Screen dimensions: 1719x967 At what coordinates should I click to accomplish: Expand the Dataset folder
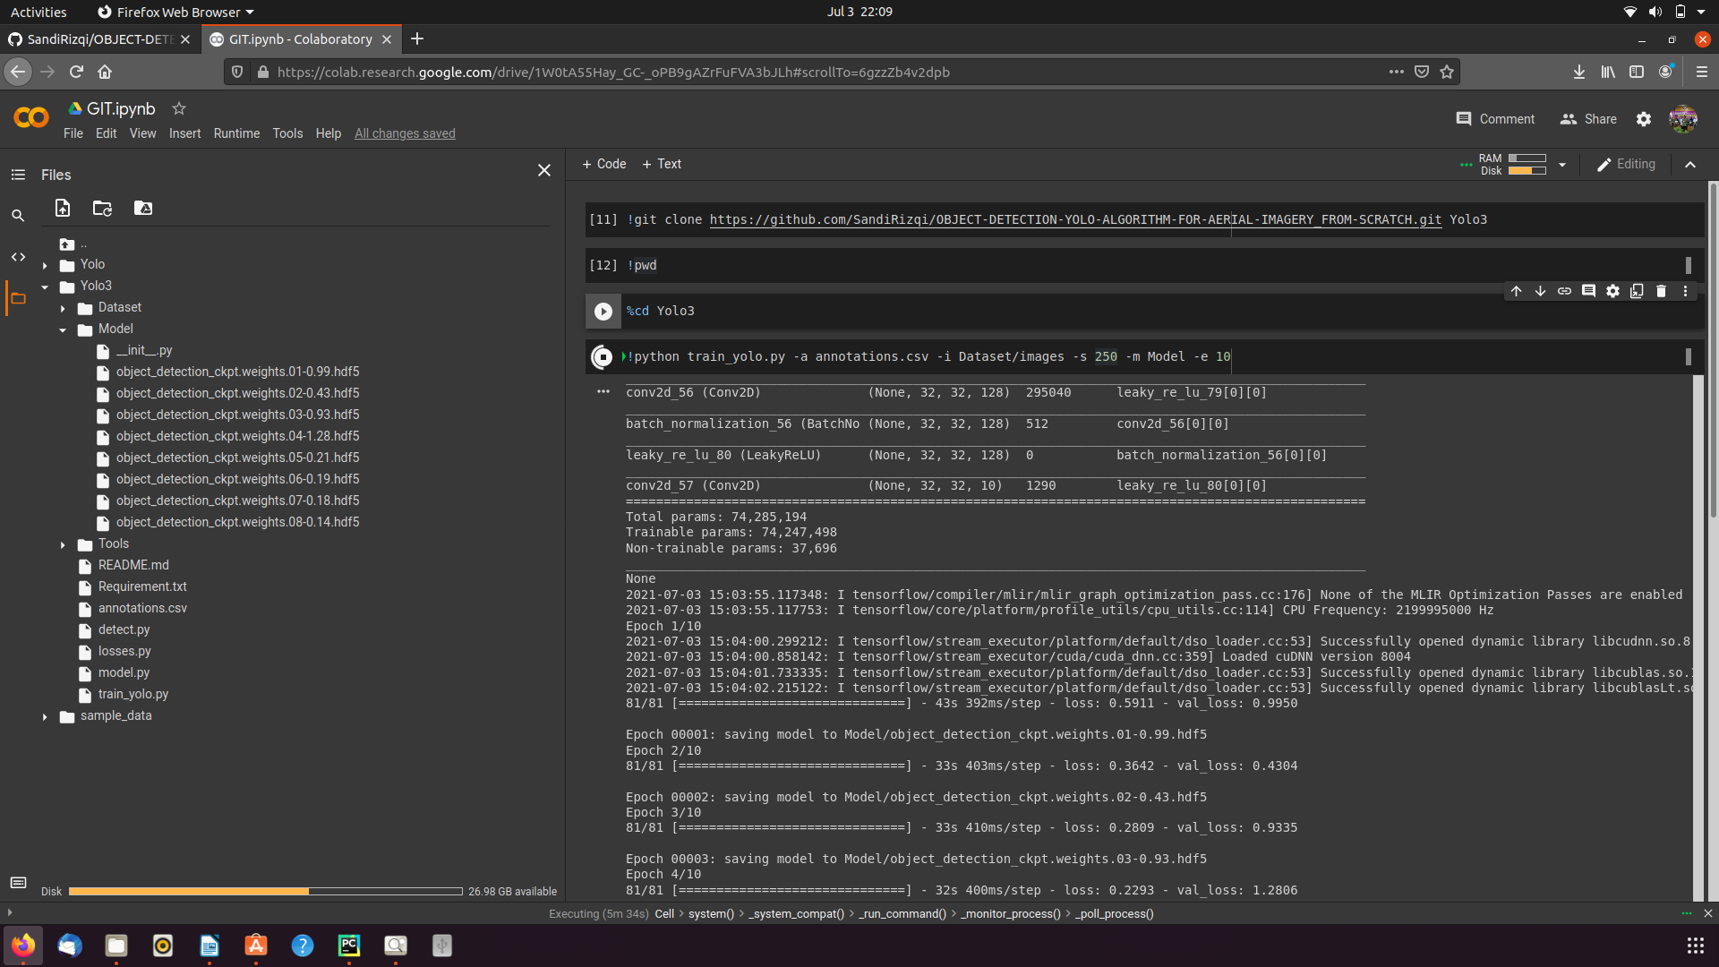[63, 307]
